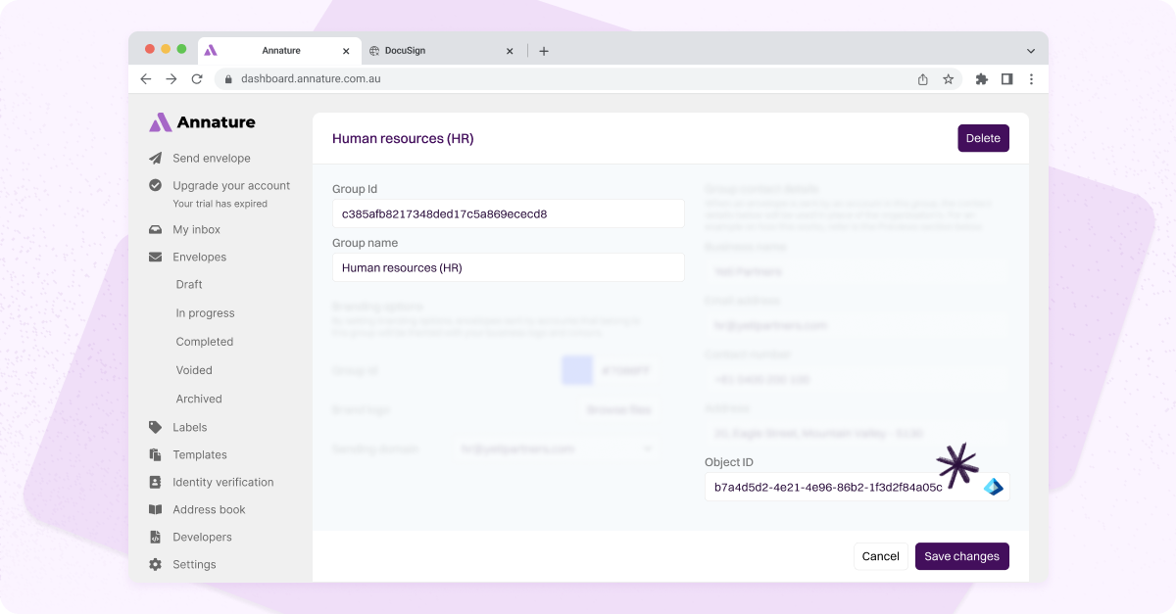The image size is (1176, 614).
Task: Select Completed under Envelopes
Action: point(204,342)
